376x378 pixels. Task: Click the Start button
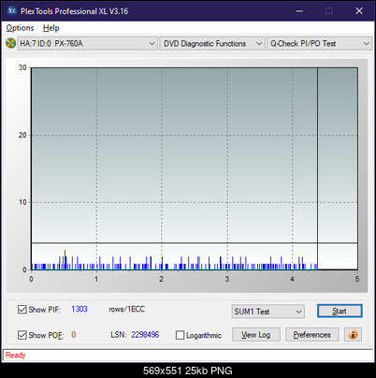[x=340, y=311]
